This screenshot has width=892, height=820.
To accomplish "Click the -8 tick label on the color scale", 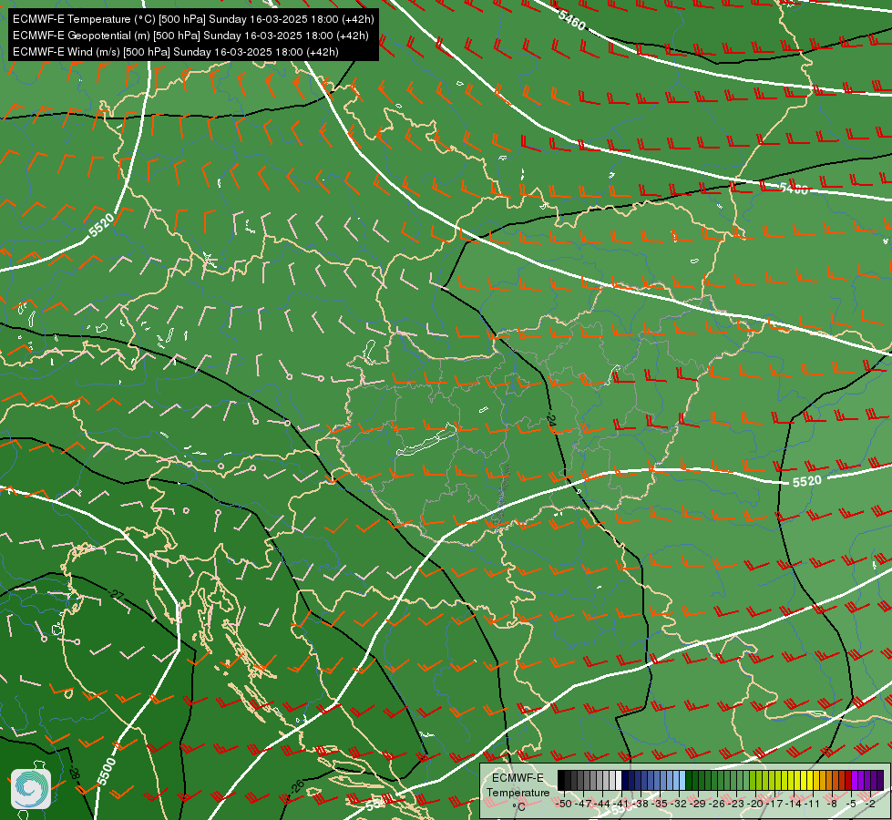I will pos(832,804).
